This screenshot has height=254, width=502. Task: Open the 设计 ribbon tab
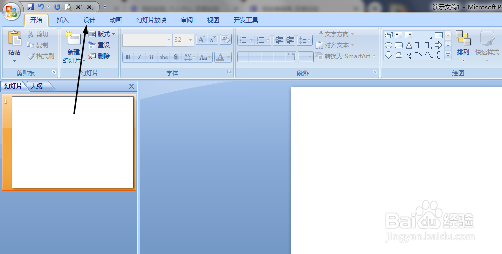coord(89,20)
